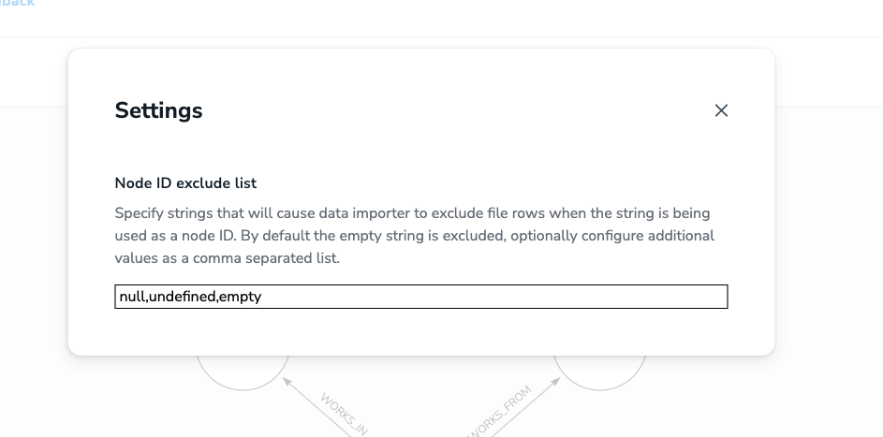883x437 pixels.
Task: Place cursor on "undefined" in the exclude list
Action: click(x=182, y=297)
